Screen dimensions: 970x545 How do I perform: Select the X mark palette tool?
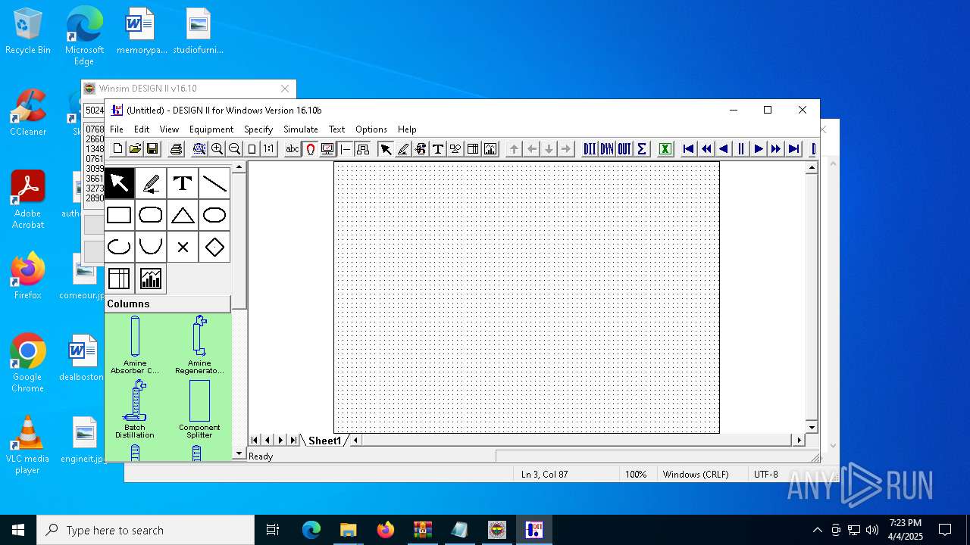pos(183,247)
